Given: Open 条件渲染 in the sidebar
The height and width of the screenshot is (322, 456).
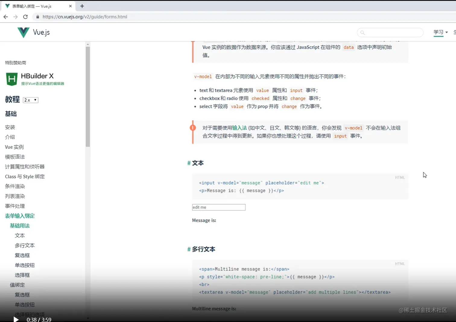Looking at the screenshot, I should pyautogui.click(x=15, y=186).
